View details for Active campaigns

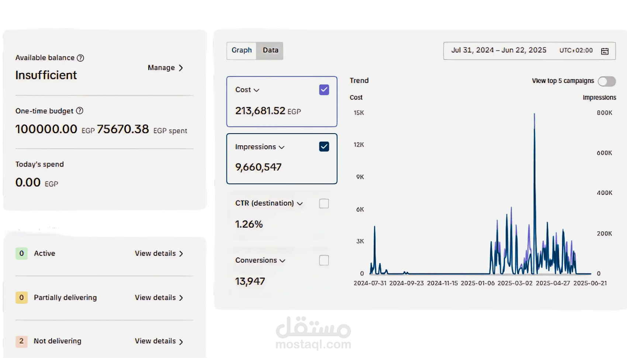[159, 254]
